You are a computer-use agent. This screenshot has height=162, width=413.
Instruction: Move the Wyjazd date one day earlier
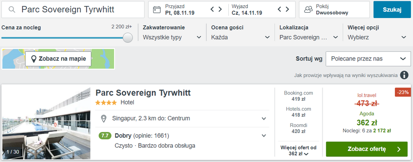[280, 9]
